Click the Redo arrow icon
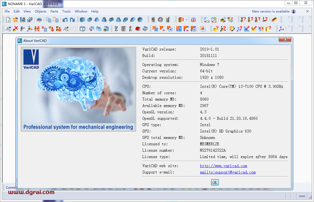The image size is (314, 202). point(72,20)
